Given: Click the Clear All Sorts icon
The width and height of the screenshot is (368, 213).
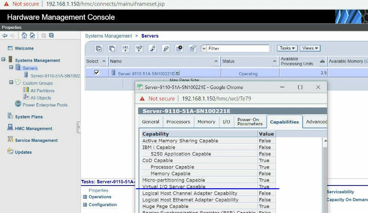Looking at the screenshot, I should tap(166, 49).
